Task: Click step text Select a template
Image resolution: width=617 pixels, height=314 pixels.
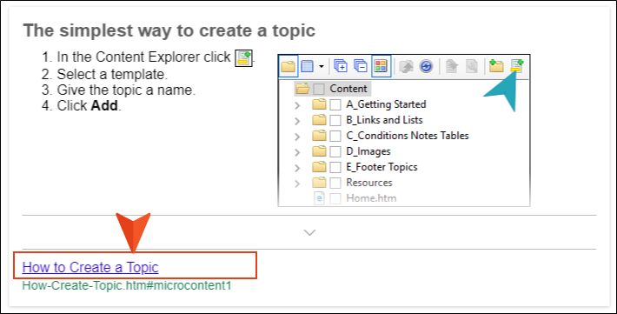Action: [112, 74]
